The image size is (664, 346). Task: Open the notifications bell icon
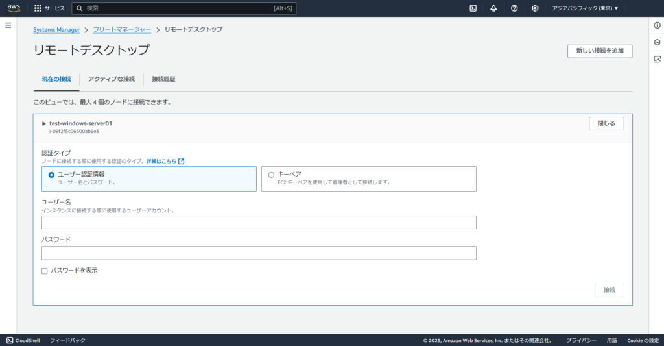[493, 8]
